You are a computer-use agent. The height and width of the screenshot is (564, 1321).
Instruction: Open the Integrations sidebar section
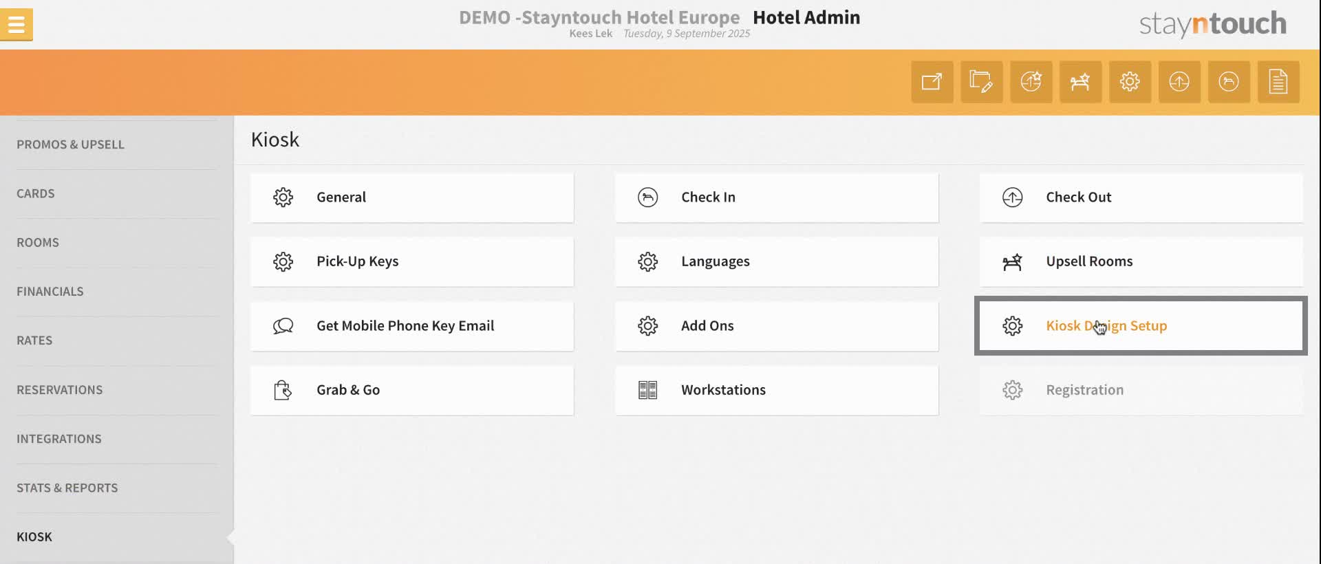(x=117, y=439)
